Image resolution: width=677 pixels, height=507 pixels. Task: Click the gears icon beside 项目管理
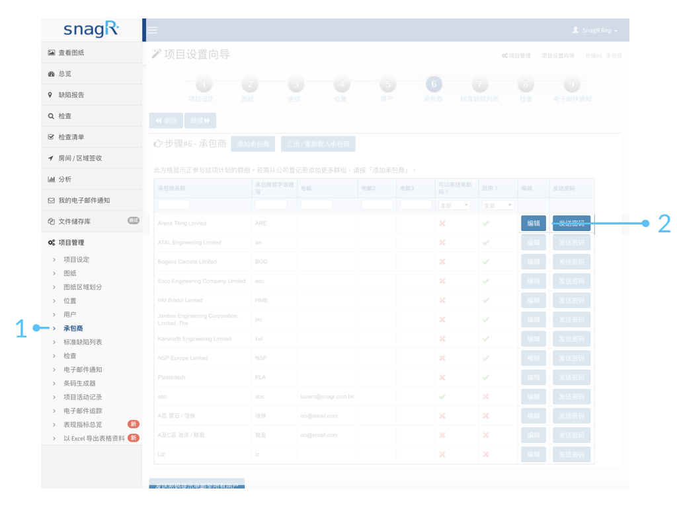(x=52, y=243)
